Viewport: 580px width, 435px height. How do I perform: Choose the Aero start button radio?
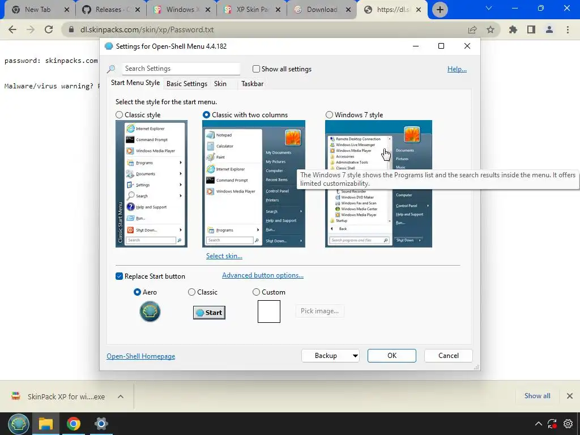tap(137, 292)
